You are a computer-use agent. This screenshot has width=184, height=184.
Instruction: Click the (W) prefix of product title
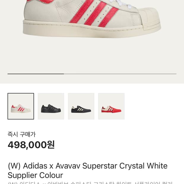click(14, 166)
